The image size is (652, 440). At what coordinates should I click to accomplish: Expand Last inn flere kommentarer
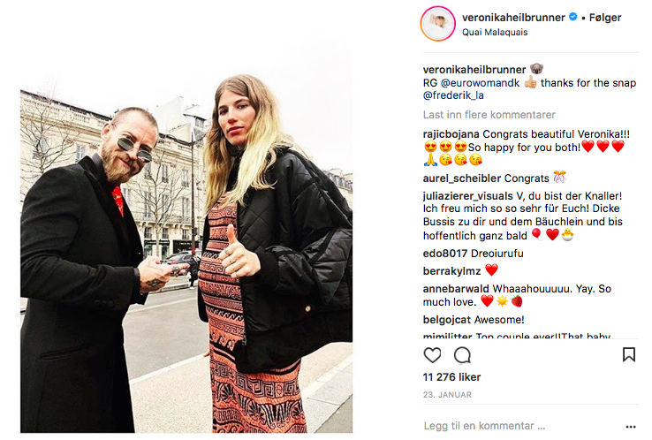point(489,115)
